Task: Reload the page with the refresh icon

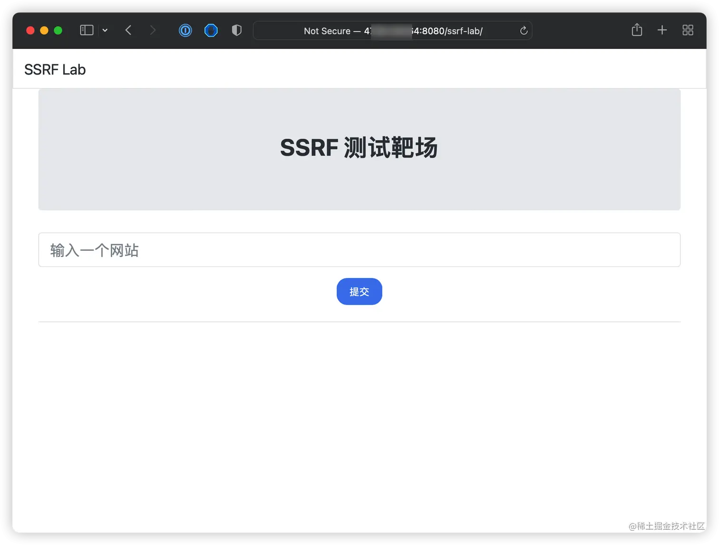Action: coord(524,30)
